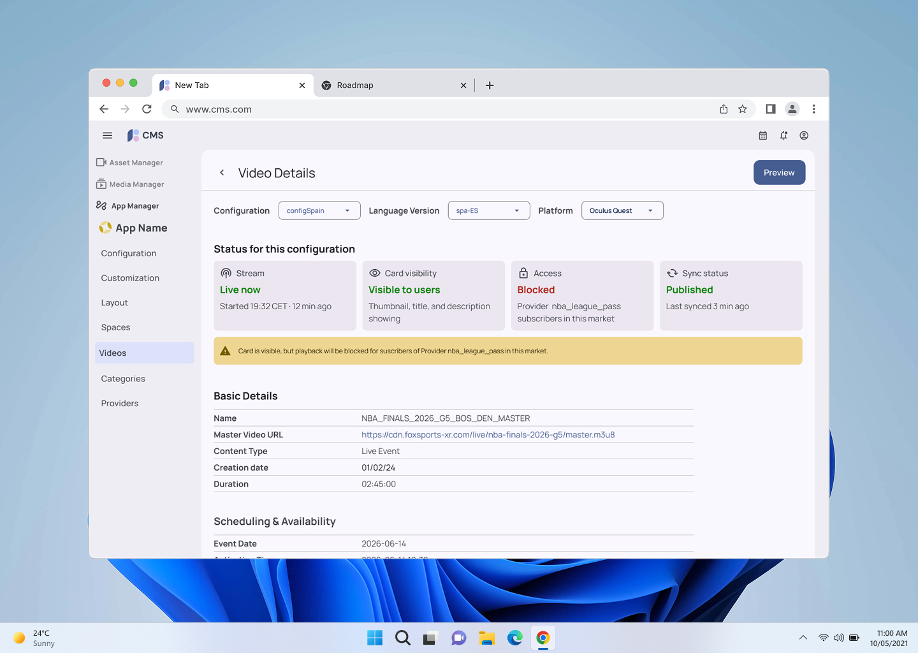Viewport: 918px width, 653px height.
Task: Reload the page
Action: pyautogui.click(x=147, y=109)
